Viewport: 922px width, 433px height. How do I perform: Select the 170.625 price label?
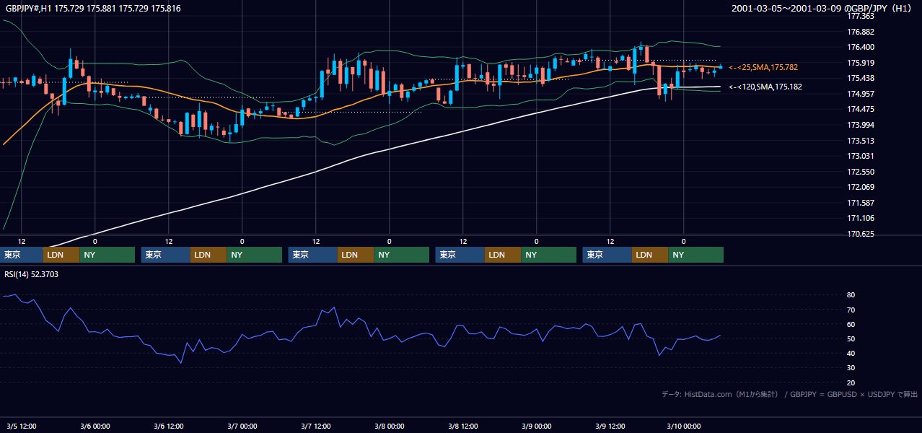coord(861,234)
